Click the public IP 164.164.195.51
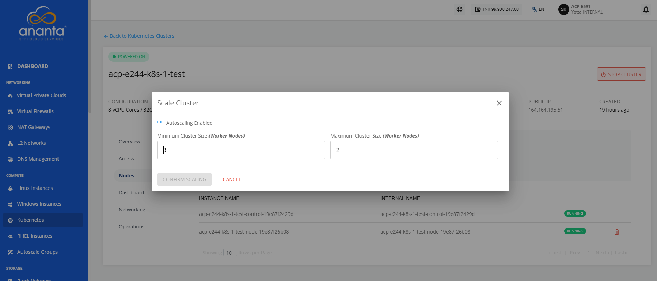Screen dimensions: 657x281 [x=545, y=110]
